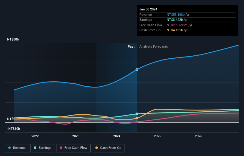Click the -NT$10b y-axis label
This screenshot has height=156, width=244.
pos(13,129)
